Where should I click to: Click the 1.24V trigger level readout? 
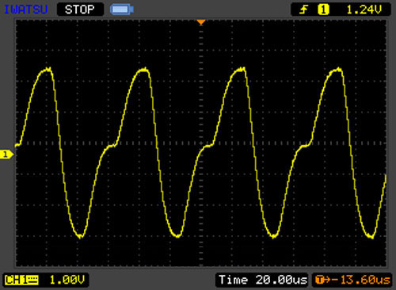[364, 10]
